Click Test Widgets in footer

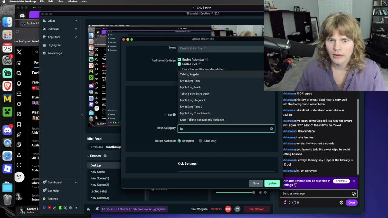point(199,209)
